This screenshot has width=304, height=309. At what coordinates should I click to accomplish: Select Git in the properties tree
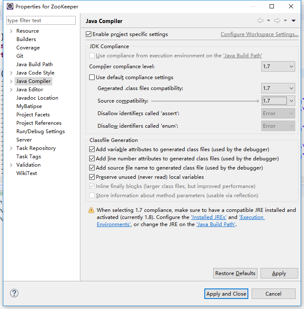click(20, 56)
